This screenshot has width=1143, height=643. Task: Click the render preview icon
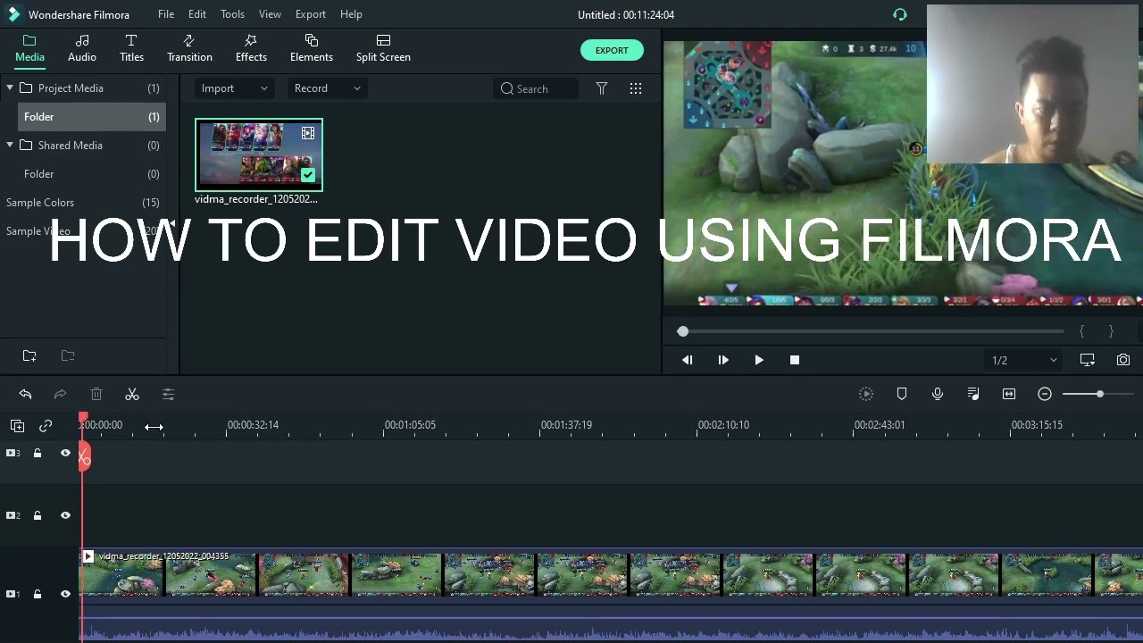866,394
